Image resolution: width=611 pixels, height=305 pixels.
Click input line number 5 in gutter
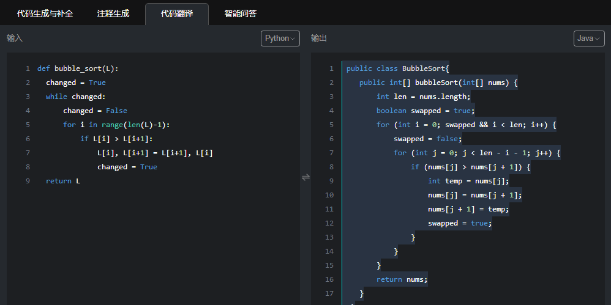pyautogui.click(x=28, y=125)
